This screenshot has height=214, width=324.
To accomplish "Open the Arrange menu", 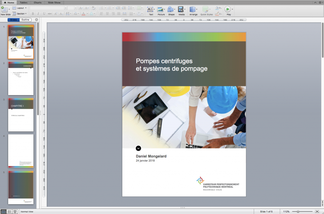I will tap(193, 11).
